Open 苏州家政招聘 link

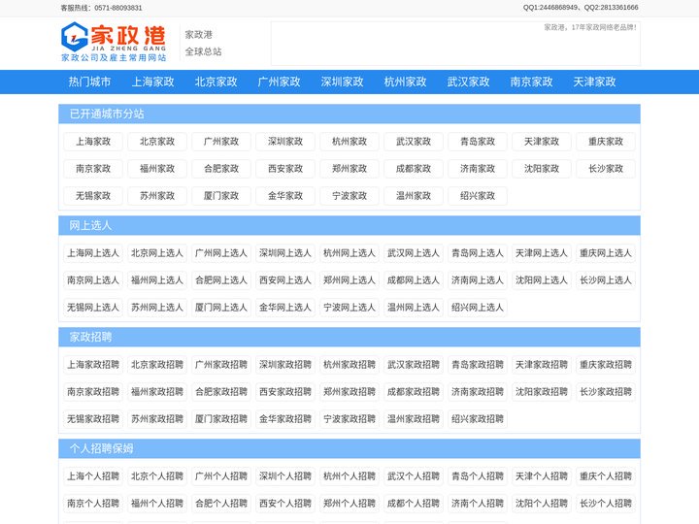157,419
